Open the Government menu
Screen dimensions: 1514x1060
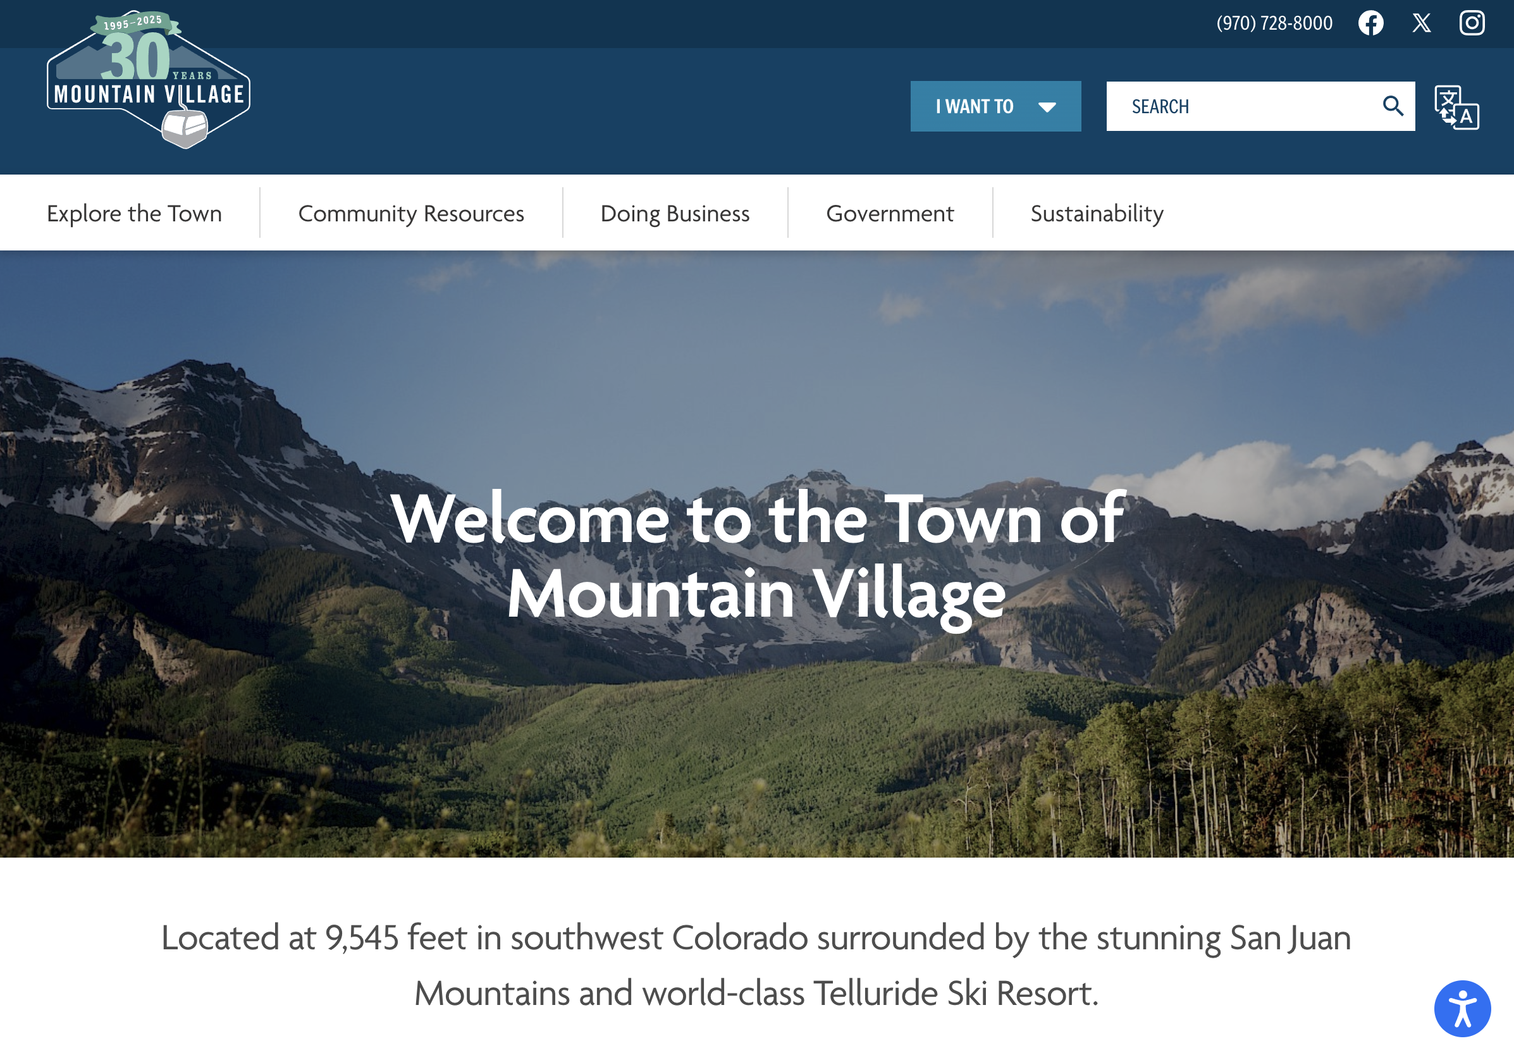tap(890, 213)
